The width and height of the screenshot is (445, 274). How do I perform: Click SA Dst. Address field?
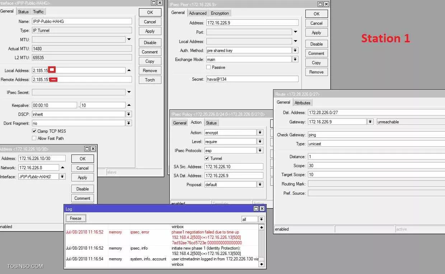tap(234, 176)
